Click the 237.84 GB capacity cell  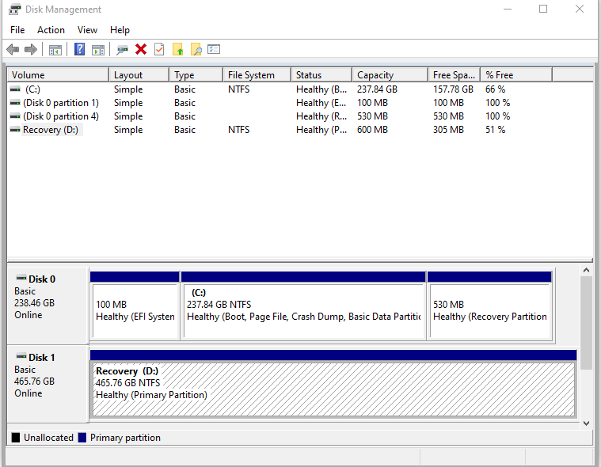pos(377,89)
